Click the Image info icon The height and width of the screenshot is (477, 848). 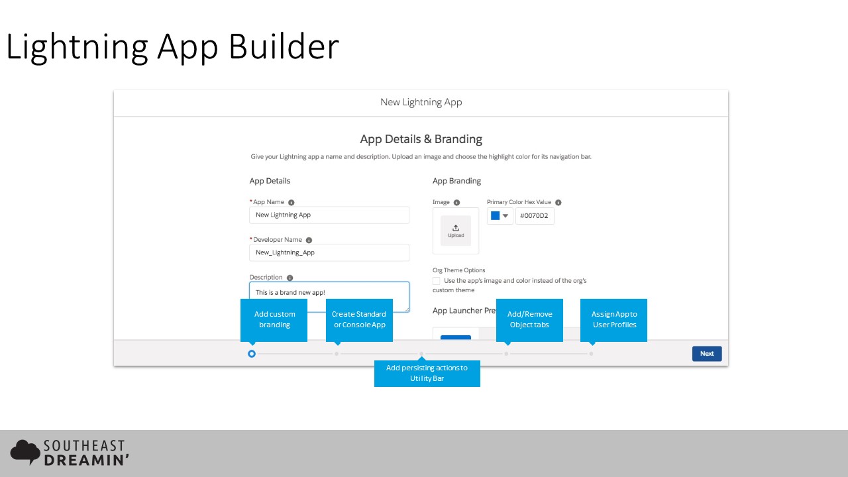[457, 203]
